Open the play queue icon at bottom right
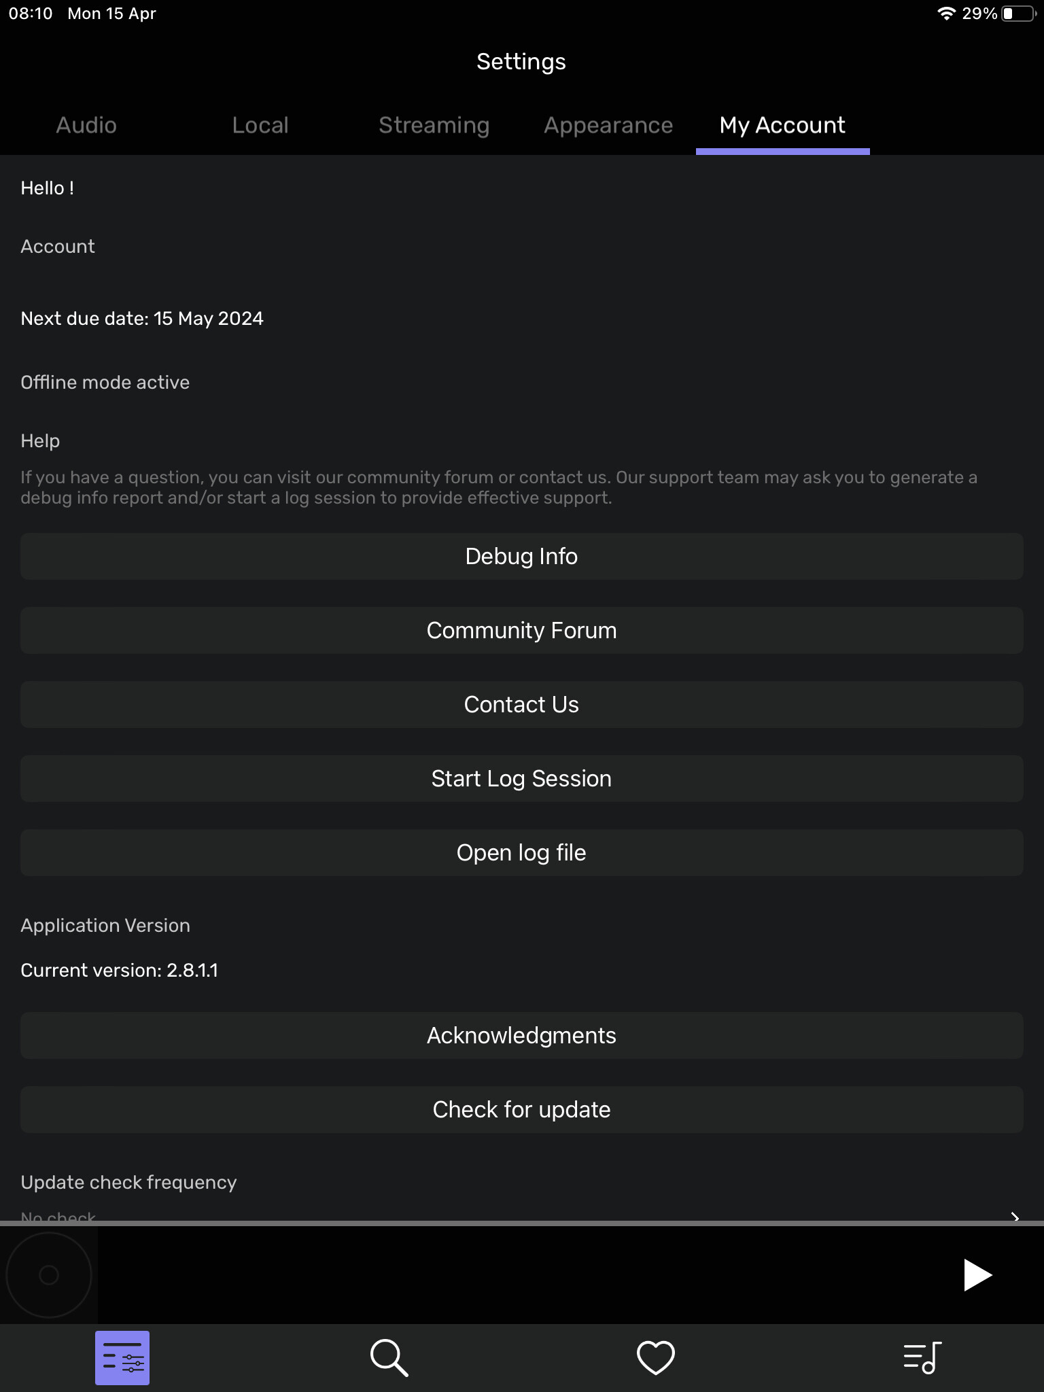This screenshot has width=1044, height=1392. point(922,1357)
